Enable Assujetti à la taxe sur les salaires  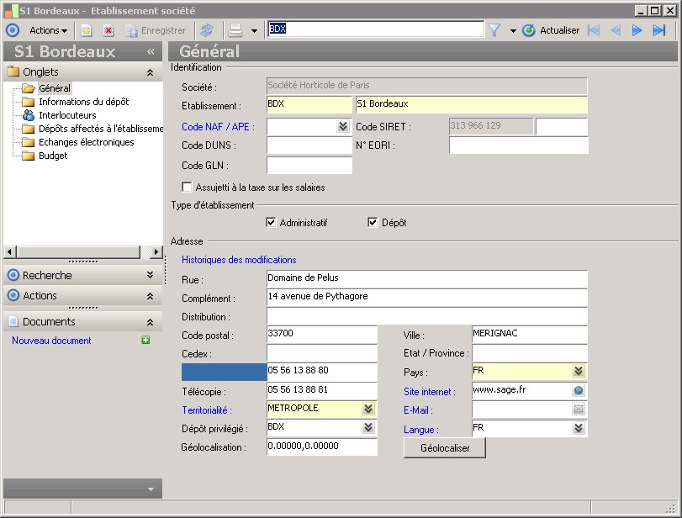tap(188, 188)
